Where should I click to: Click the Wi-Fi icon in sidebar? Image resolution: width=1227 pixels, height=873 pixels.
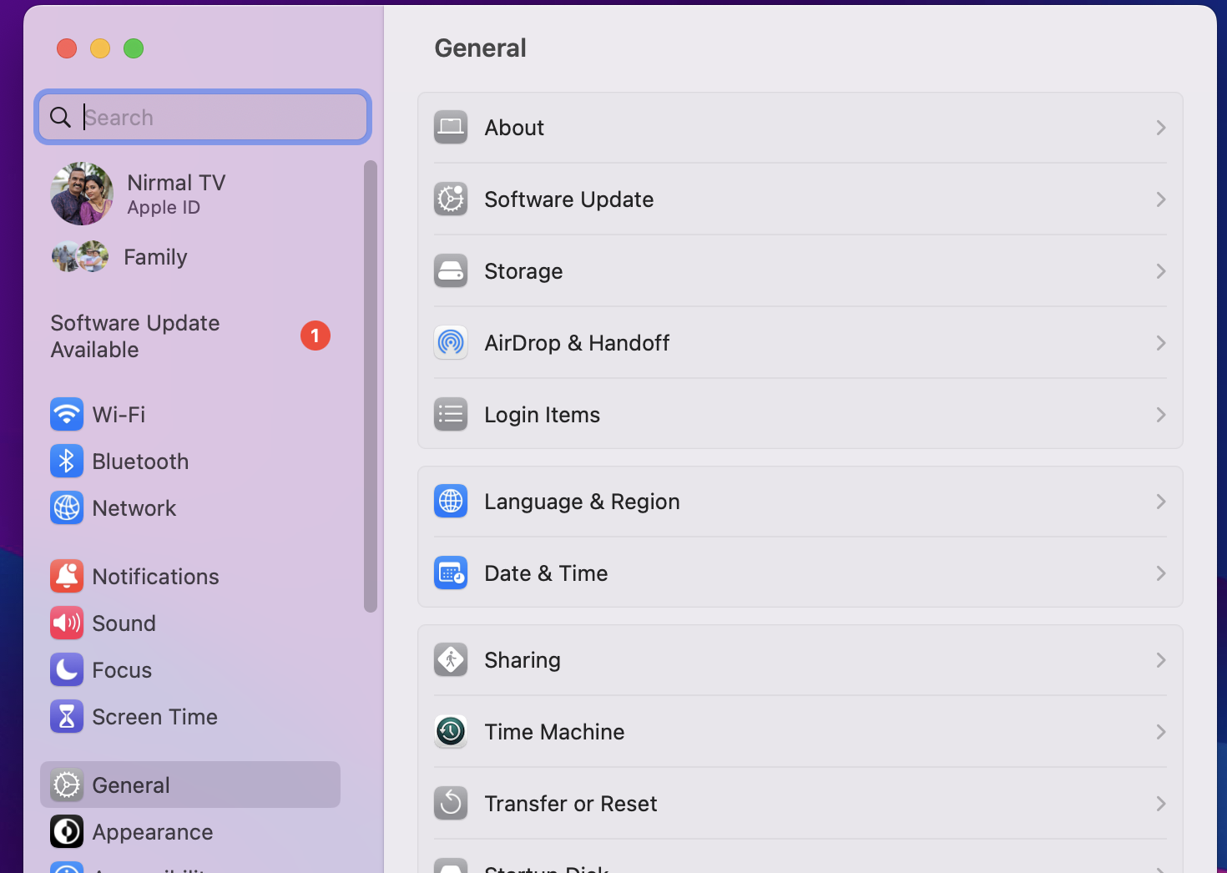67,414
